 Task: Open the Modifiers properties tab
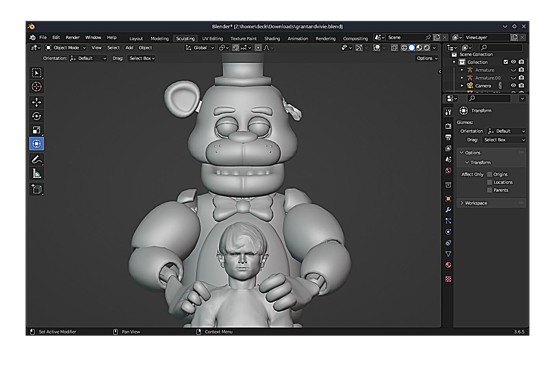pos(448,210)
